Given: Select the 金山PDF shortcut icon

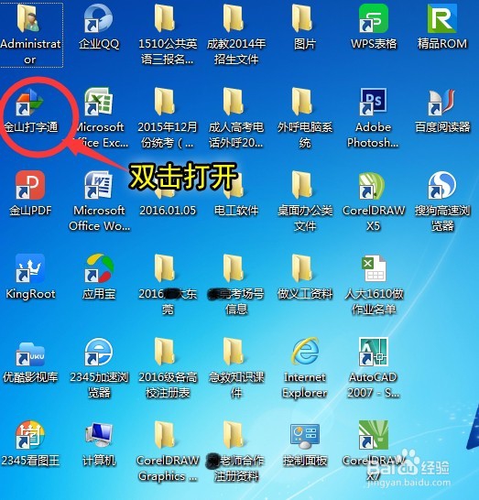Looking at the screenshot, I should click(30, 185).
